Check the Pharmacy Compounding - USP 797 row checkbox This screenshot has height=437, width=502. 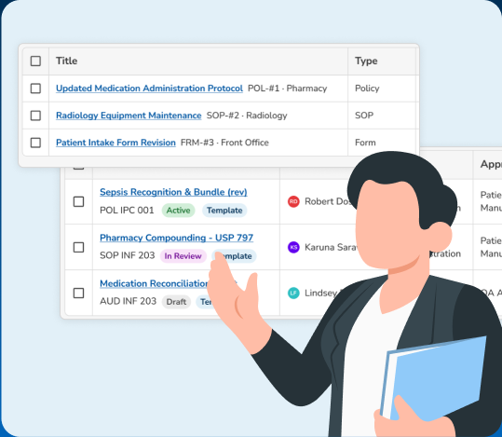point(78,247)
